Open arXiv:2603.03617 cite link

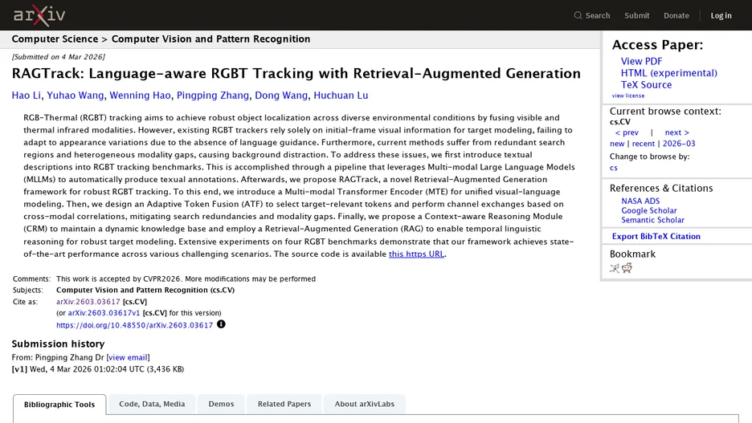coord(88,302)
